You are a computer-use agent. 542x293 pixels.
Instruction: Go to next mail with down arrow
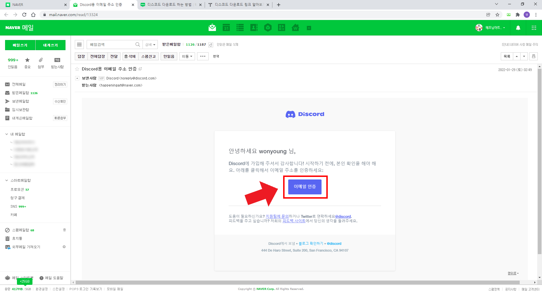point(524,56)
